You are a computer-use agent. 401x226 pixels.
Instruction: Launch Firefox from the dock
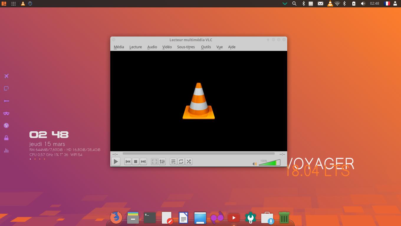click(x=116, y=218)
